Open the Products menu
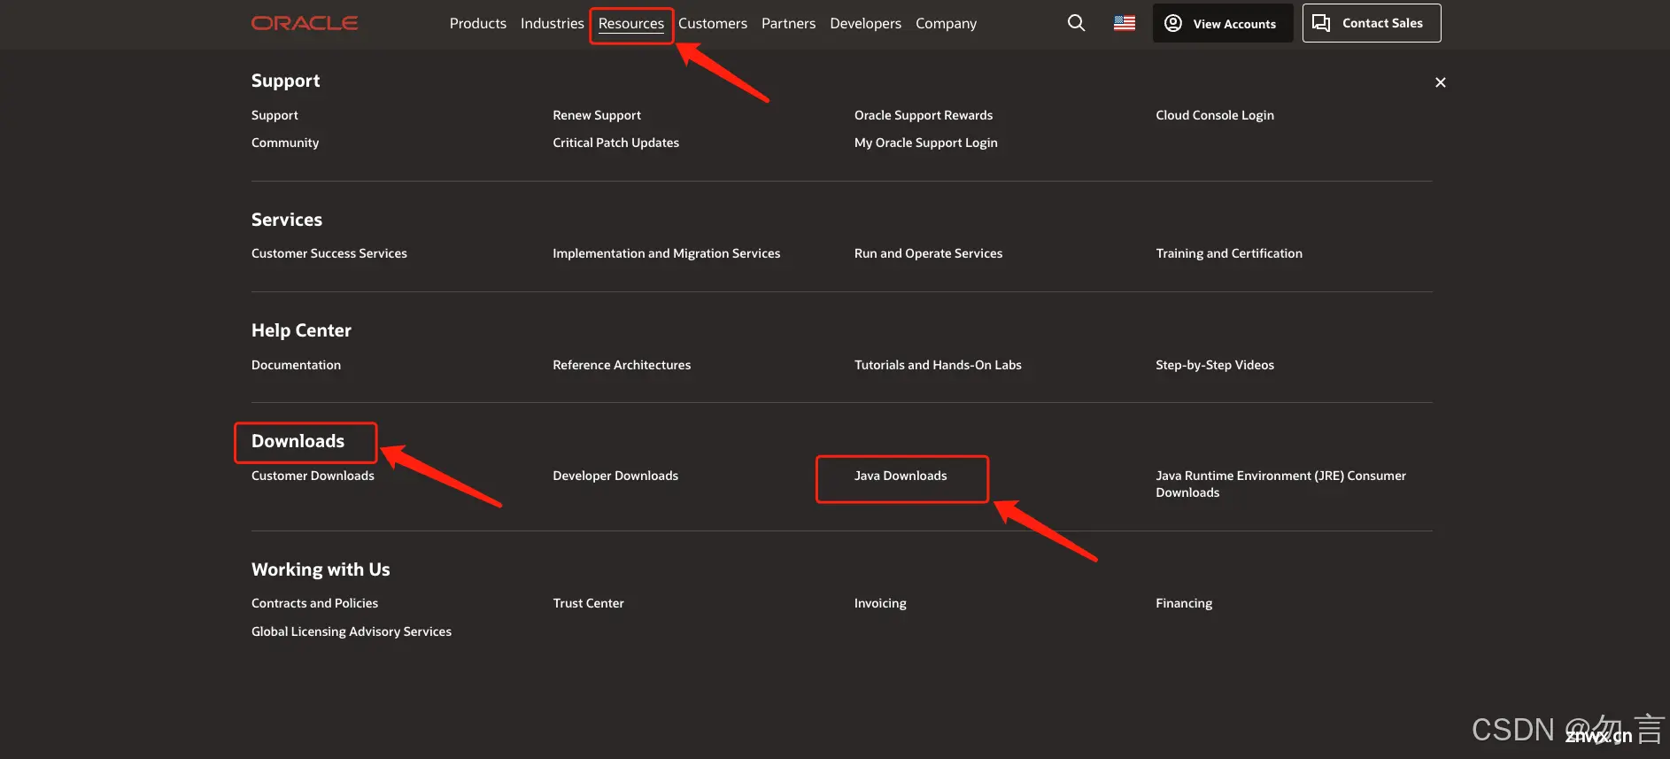1670x759 pixels. (x=478, y=23)
